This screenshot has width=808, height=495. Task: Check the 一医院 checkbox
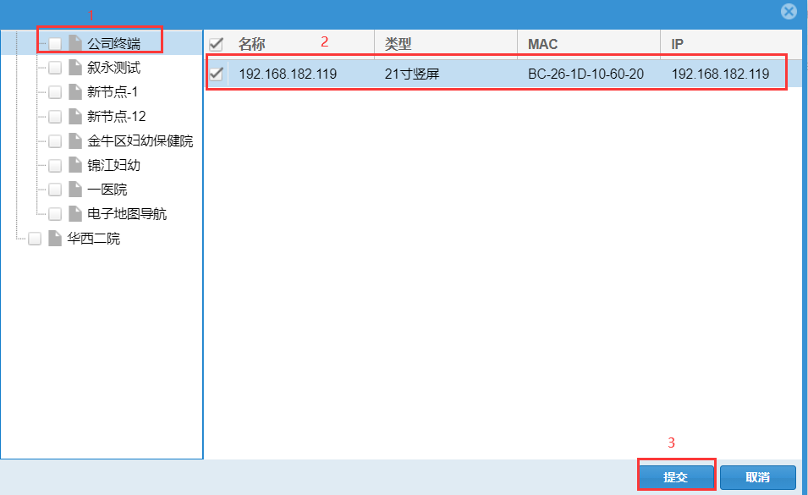click(x=55, y=190)
